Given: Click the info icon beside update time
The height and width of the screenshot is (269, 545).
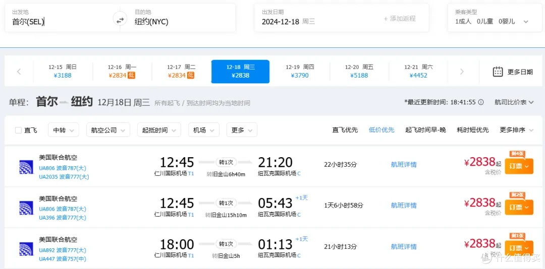Looking at the screenshot, I should coord(481,102).
